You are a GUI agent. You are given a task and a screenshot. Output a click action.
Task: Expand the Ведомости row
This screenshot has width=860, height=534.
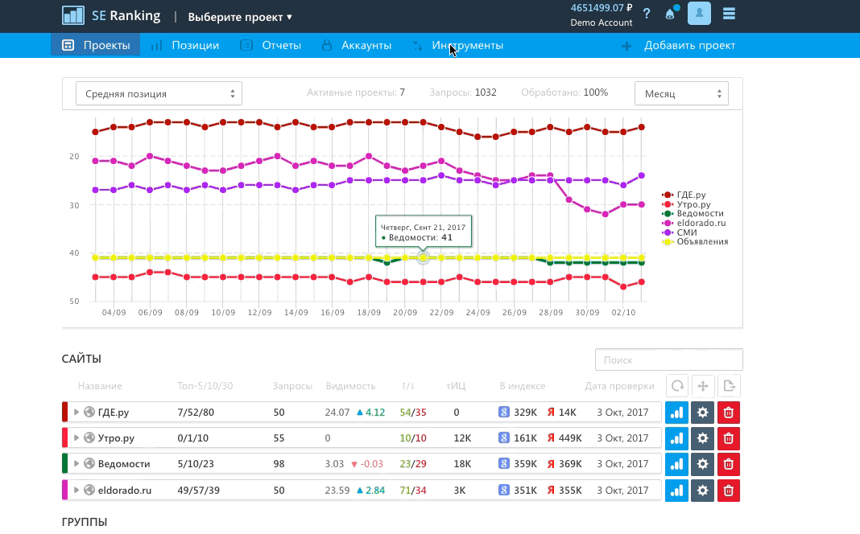point(76,463)
